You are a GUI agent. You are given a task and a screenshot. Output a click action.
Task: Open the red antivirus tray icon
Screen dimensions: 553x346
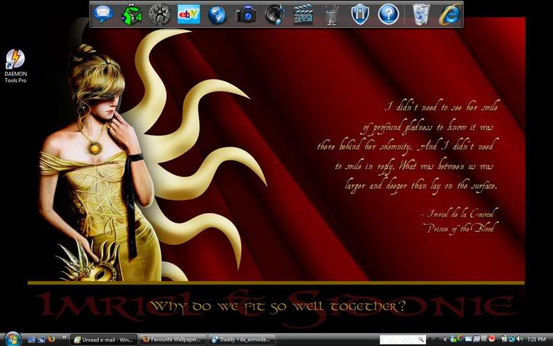coord(491,339)
